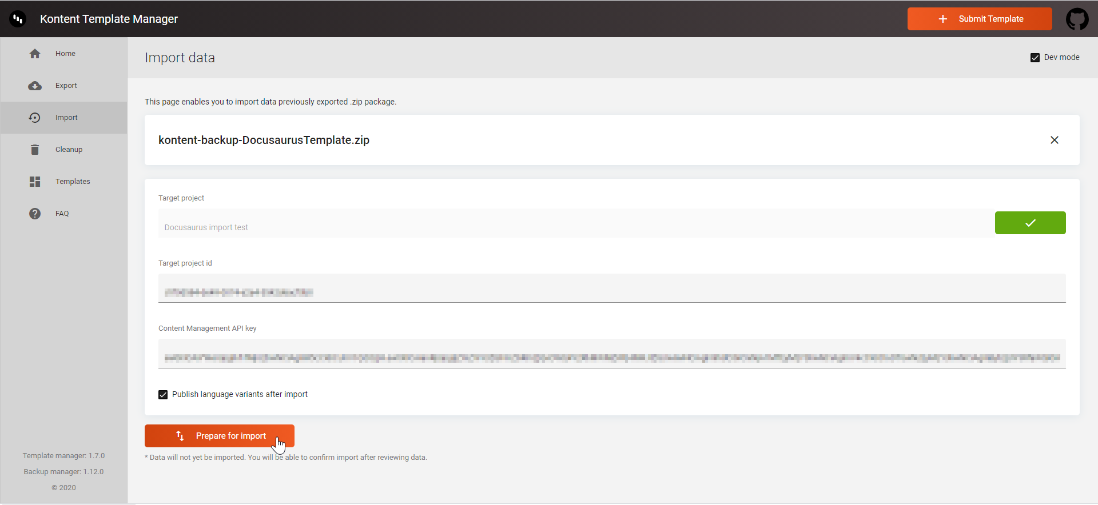Open the GitHub repository icon
The height and width of the screenshot is (505, 1098).
click(x=1077, y=19)
